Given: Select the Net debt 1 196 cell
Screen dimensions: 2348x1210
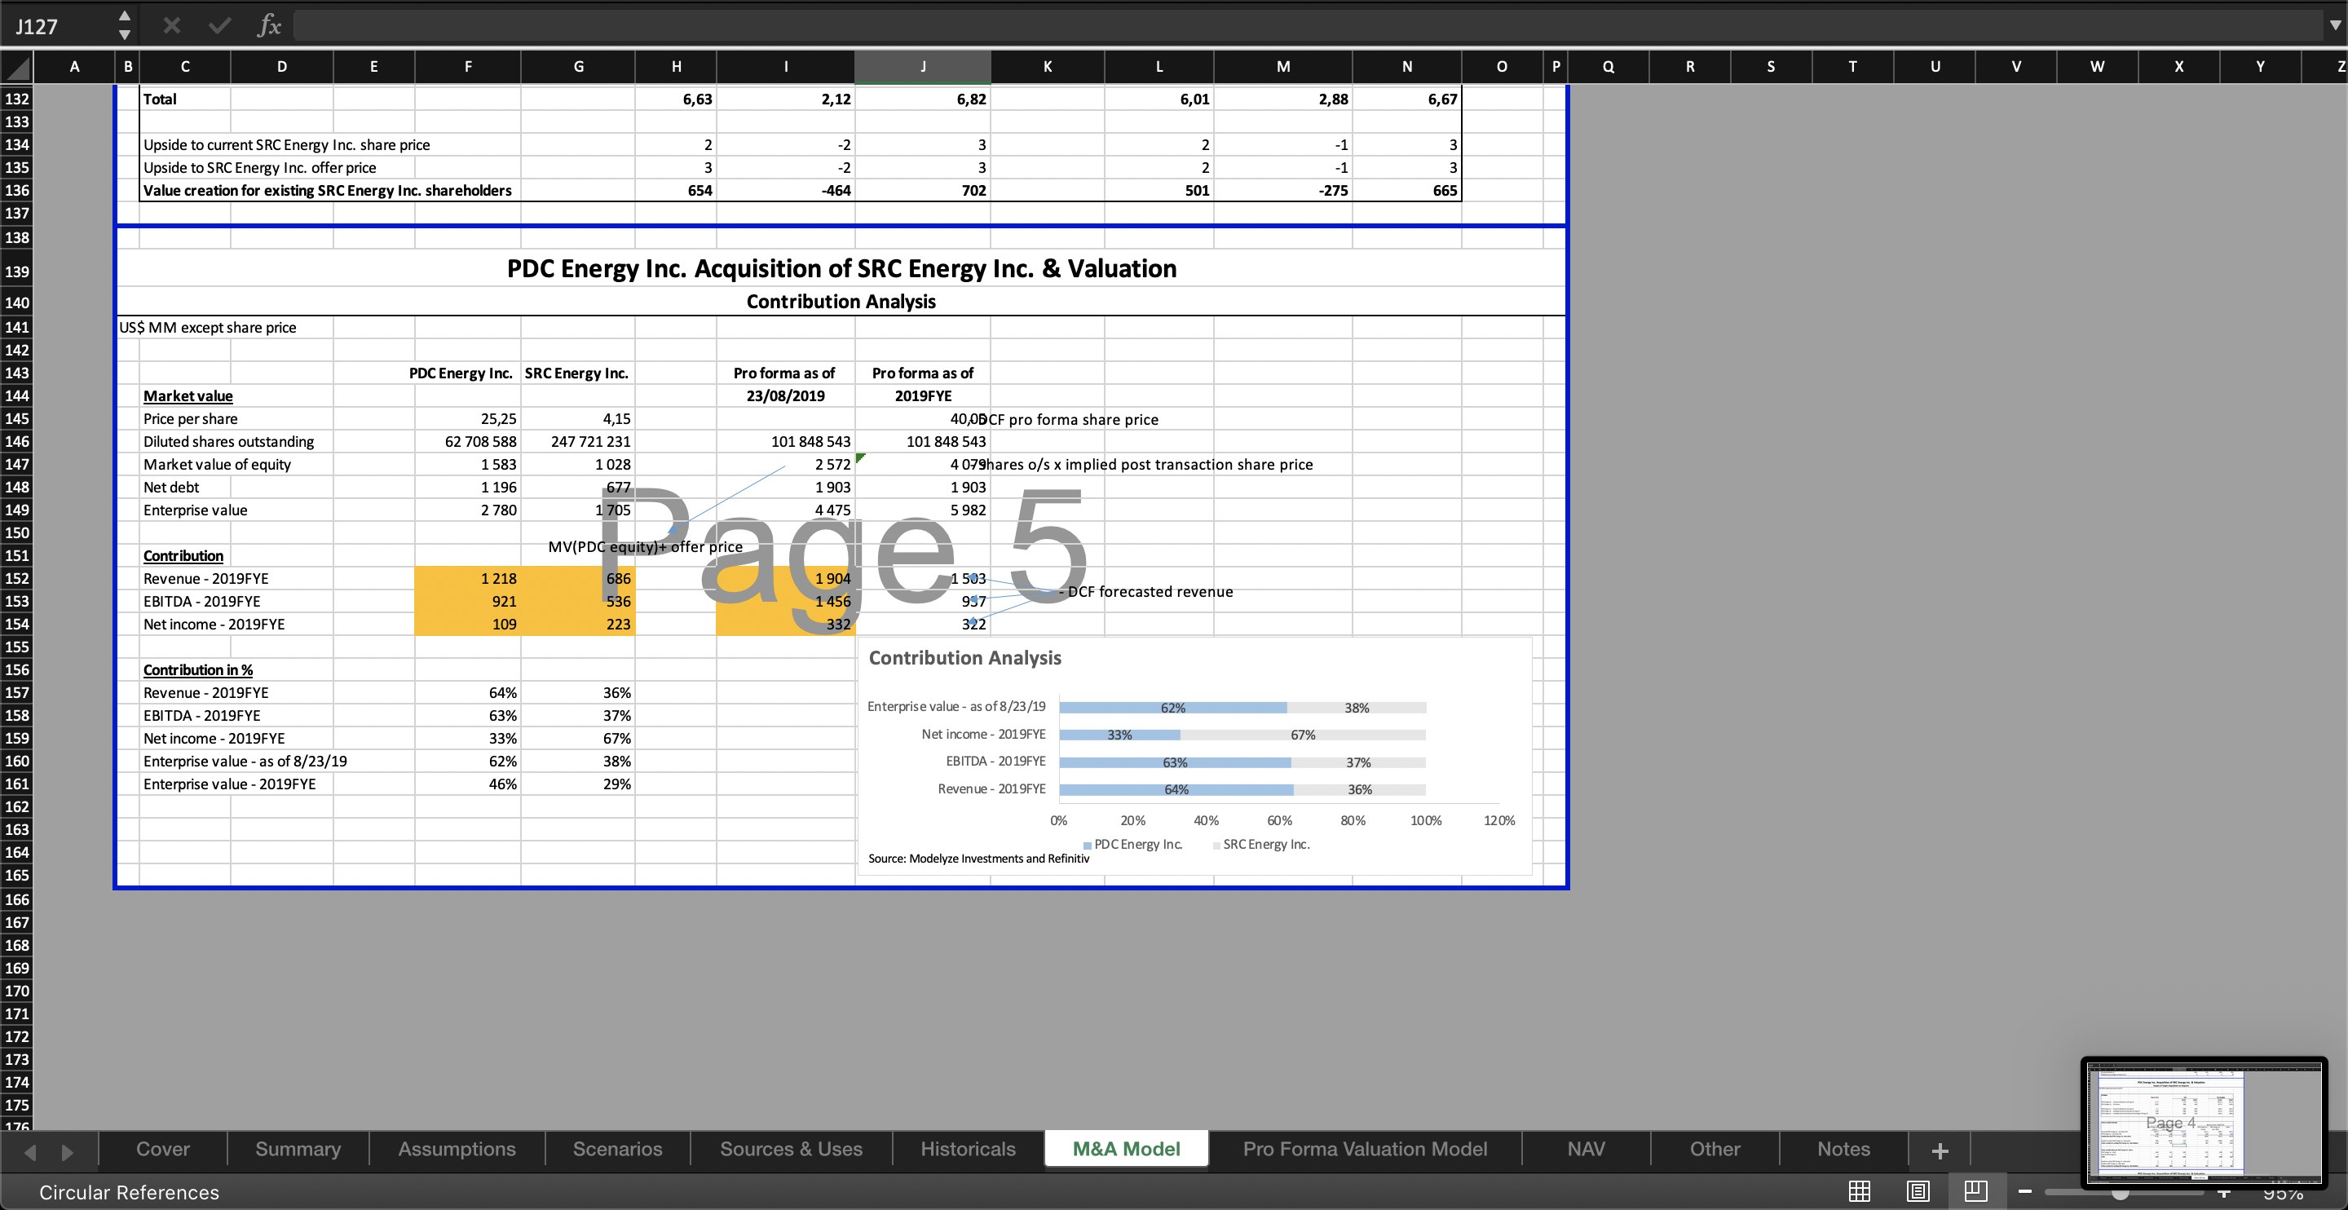Looking at the screenshot, I should point(468,487).
